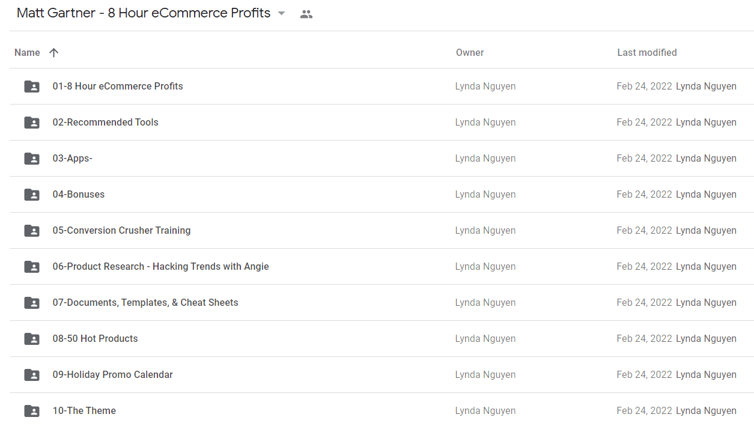Open 06-Product Research - Hacking Trends with Angie
Image resolution: width=754 pixels, height=426 pixels.
coord(160,266)
